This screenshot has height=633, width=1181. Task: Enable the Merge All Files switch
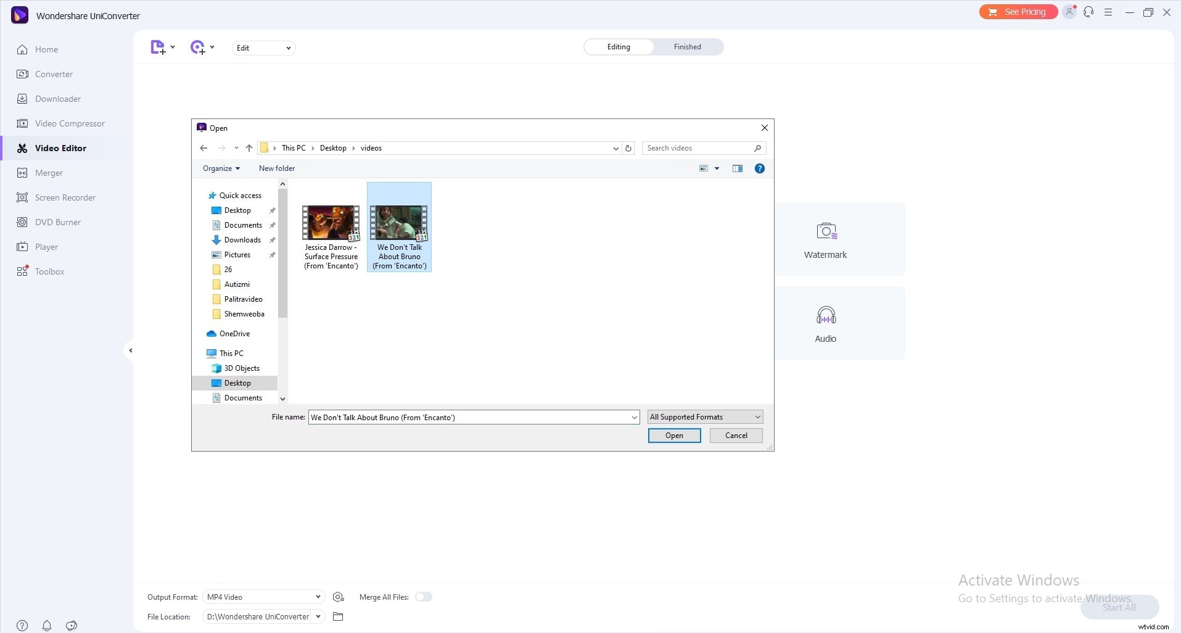click(x=424, y=597)
